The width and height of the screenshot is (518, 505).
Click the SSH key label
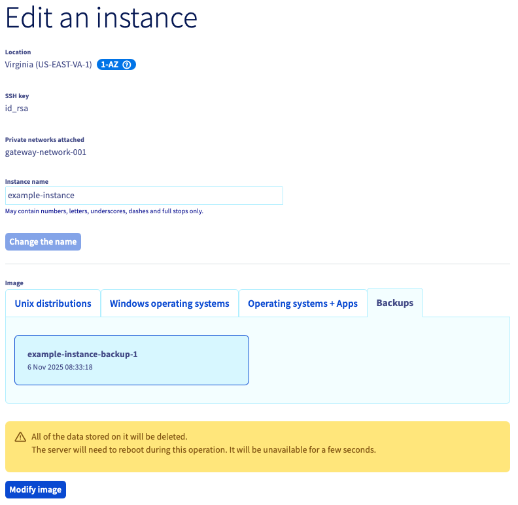click(x=17, y=96)
